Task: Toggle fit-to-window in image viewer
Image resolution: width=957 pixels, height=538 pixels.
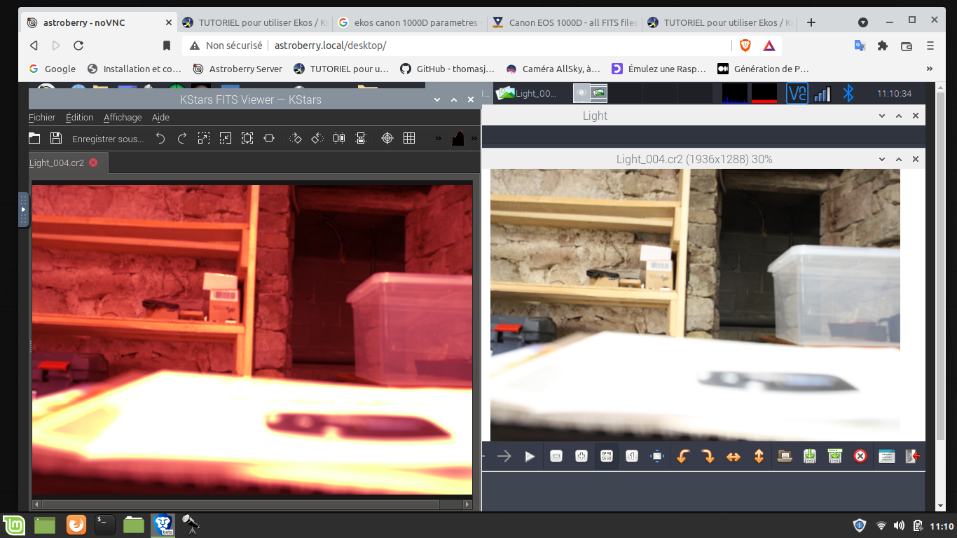Action: (x=607, y=457)
